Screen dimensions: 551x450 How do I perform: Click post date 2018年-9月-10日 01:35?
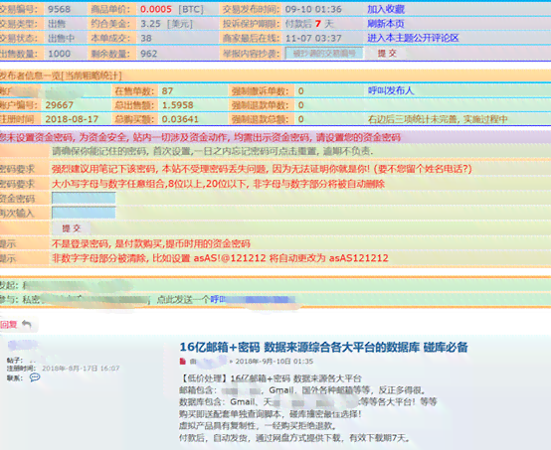click(275, 362)
